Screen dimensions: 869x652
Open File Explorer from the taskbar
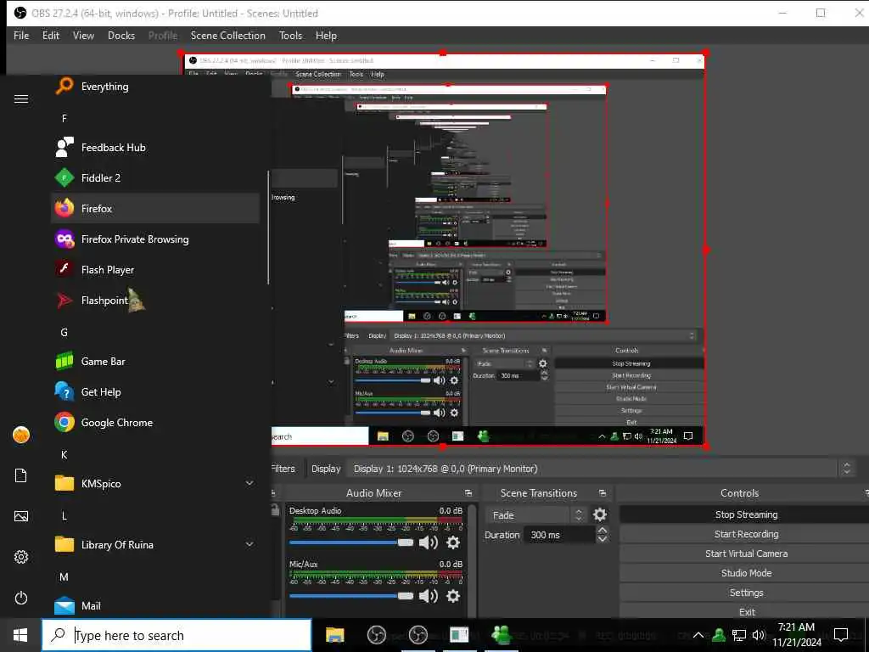[x=334, y=635]
